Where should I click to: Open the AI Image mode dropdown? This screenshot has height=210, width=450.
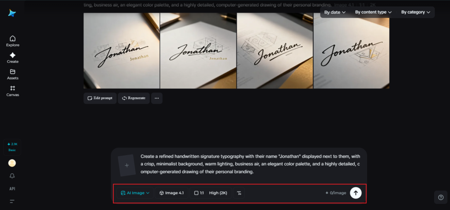pos(135,193)
